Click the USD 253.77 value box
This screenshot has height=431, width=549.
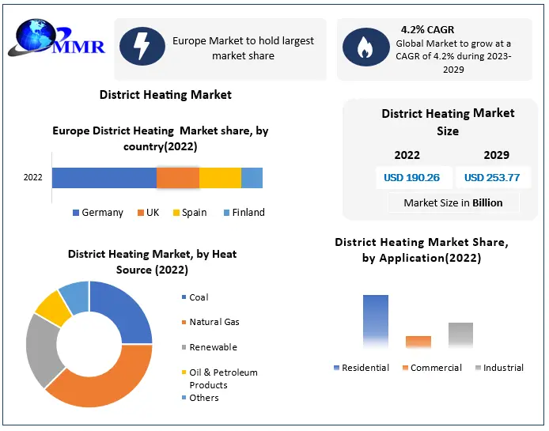[492, 178]
